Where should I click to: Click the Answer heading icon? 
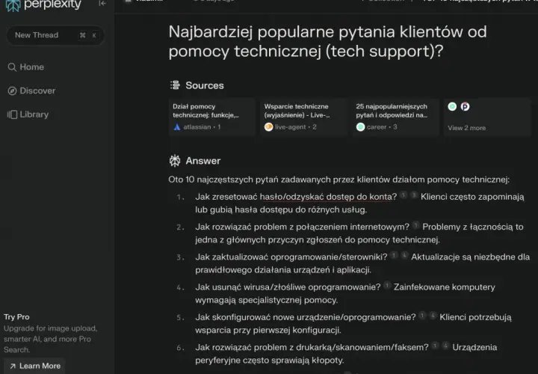click(x=175, y=161)
